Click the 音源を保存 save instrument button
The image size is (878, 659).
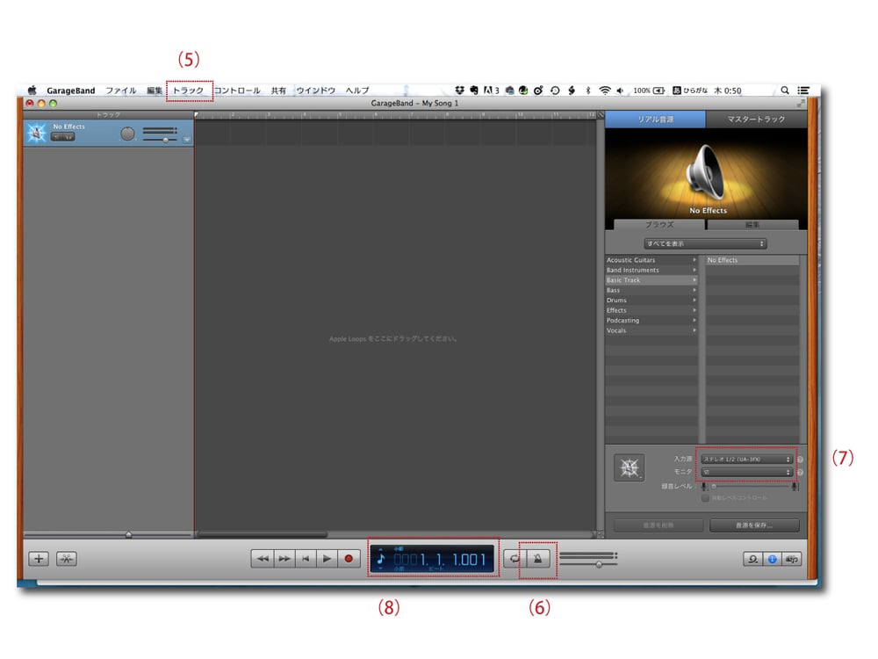[754, 525]
